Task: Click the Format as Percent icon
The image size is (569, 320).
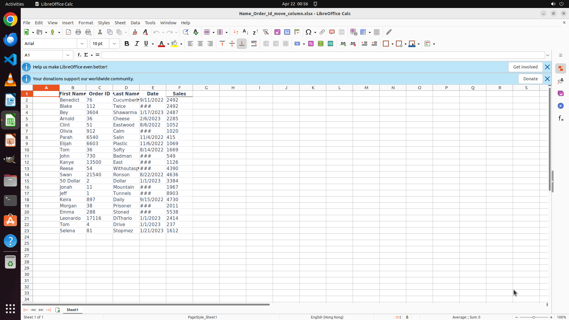Action: 311,44
